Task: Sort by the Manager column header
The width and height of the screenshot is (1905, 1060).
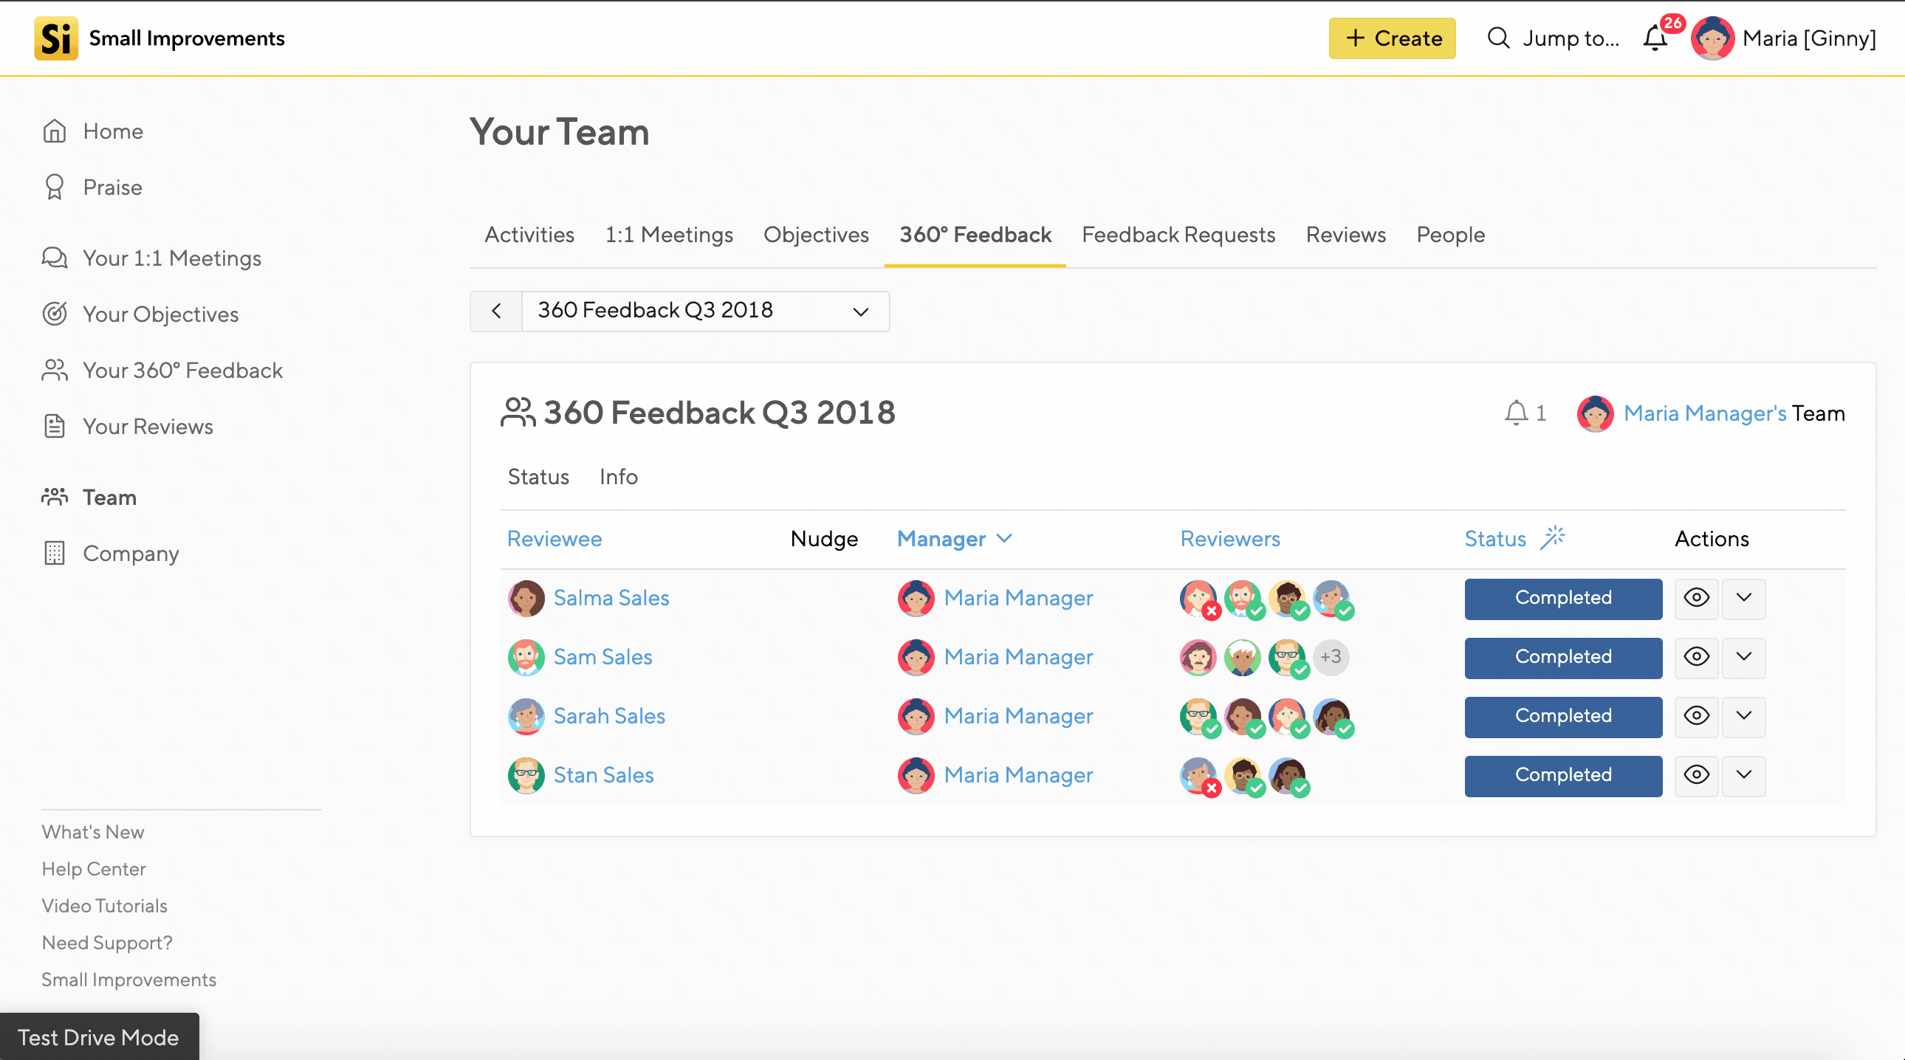Action: (x=954, y=539)
